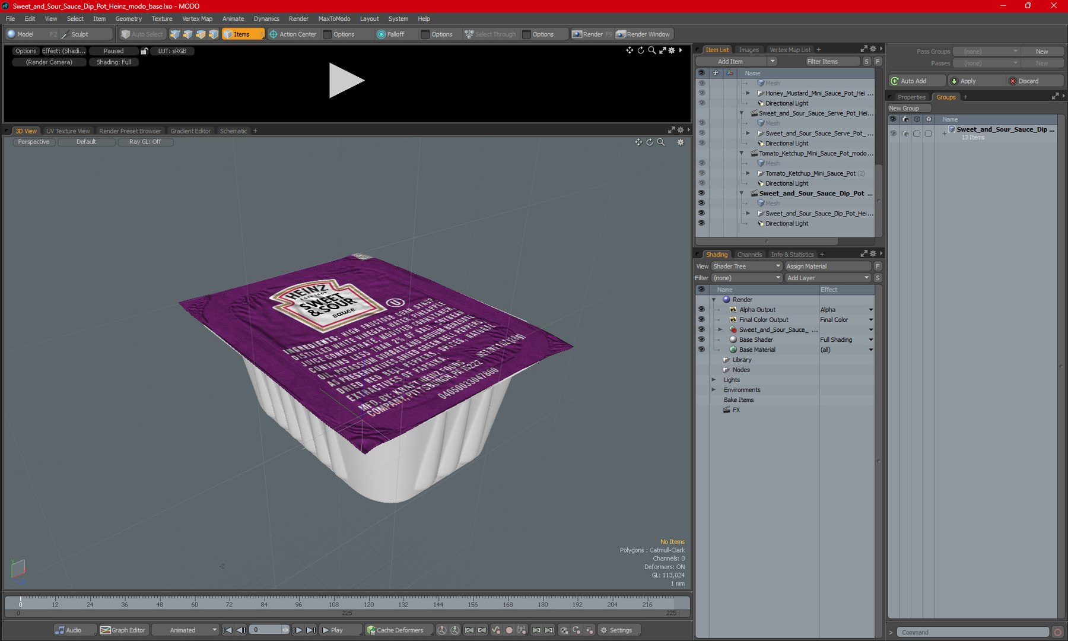Open Render Window
1068x641 pixels.
pyautogui.click(x=643, y=34)
